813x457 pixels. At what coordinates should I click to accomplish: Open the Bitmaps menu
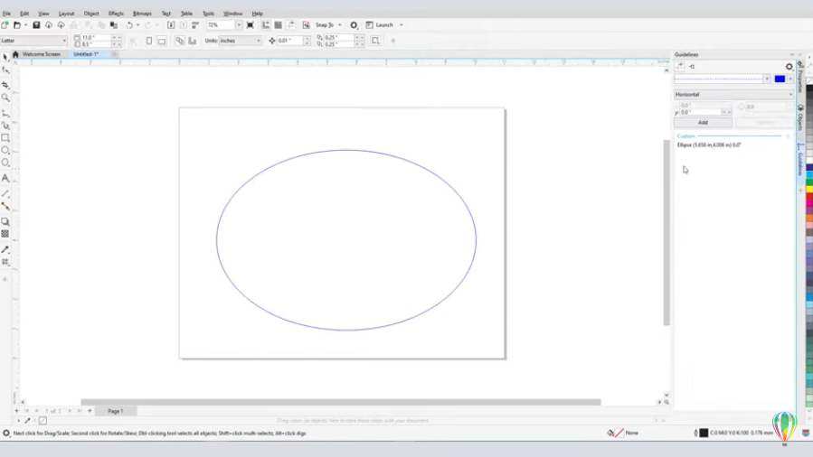click(142, 14)
